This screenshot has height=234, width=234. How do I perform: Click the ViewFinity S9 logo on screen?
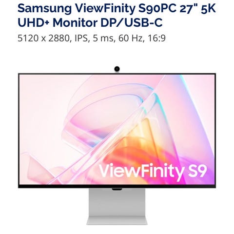(x=153, y=172)
